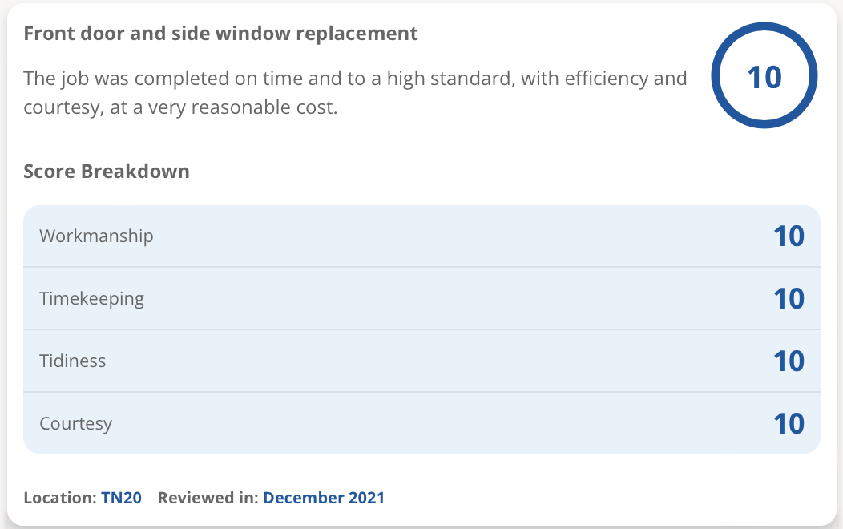
Task: Select the Timekeeping score row
Action: click(x=421, y=298)
